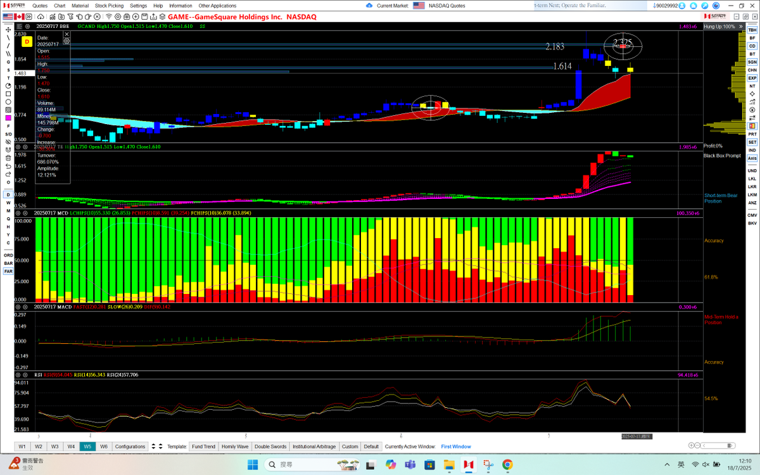The image size is (760, 475).
Task: Select the Y yearly period button
Action: click(8, 234)
